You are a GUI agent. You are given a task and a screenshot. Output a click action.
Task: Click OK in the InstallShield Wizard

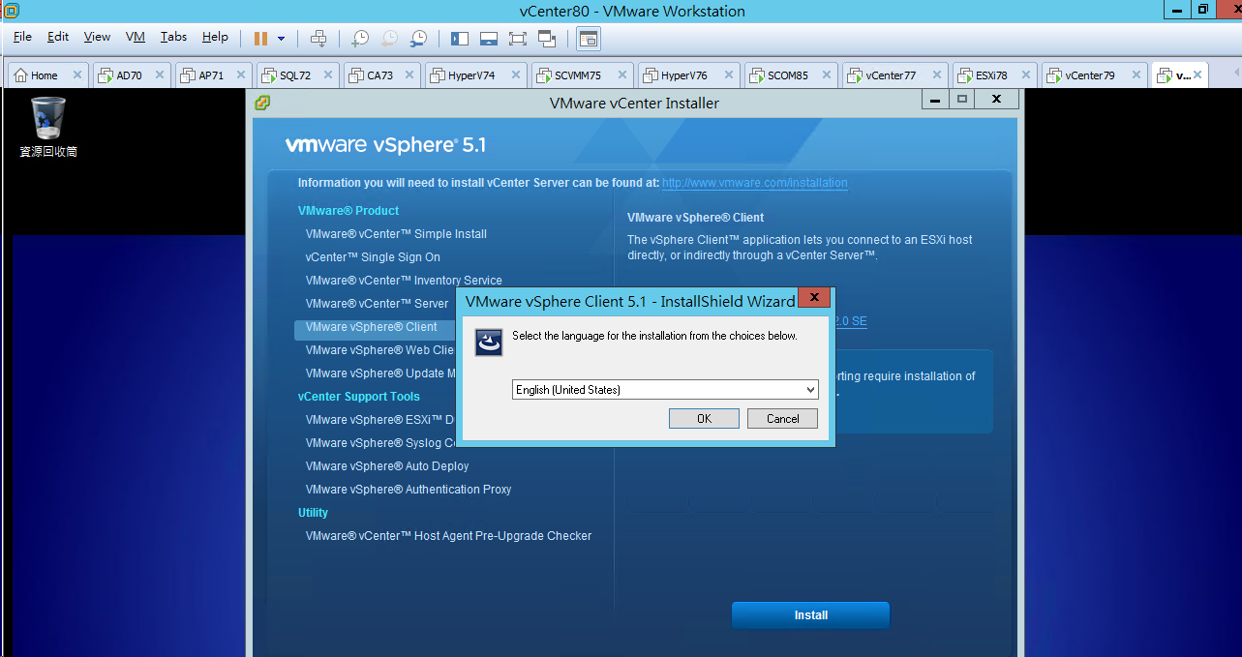click(704, 418)
